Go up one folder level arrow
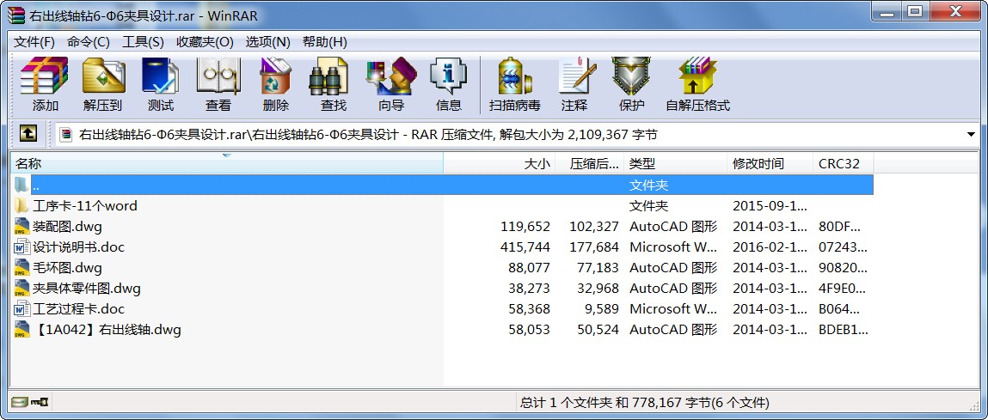988x420 pixels. click(28, 133)
